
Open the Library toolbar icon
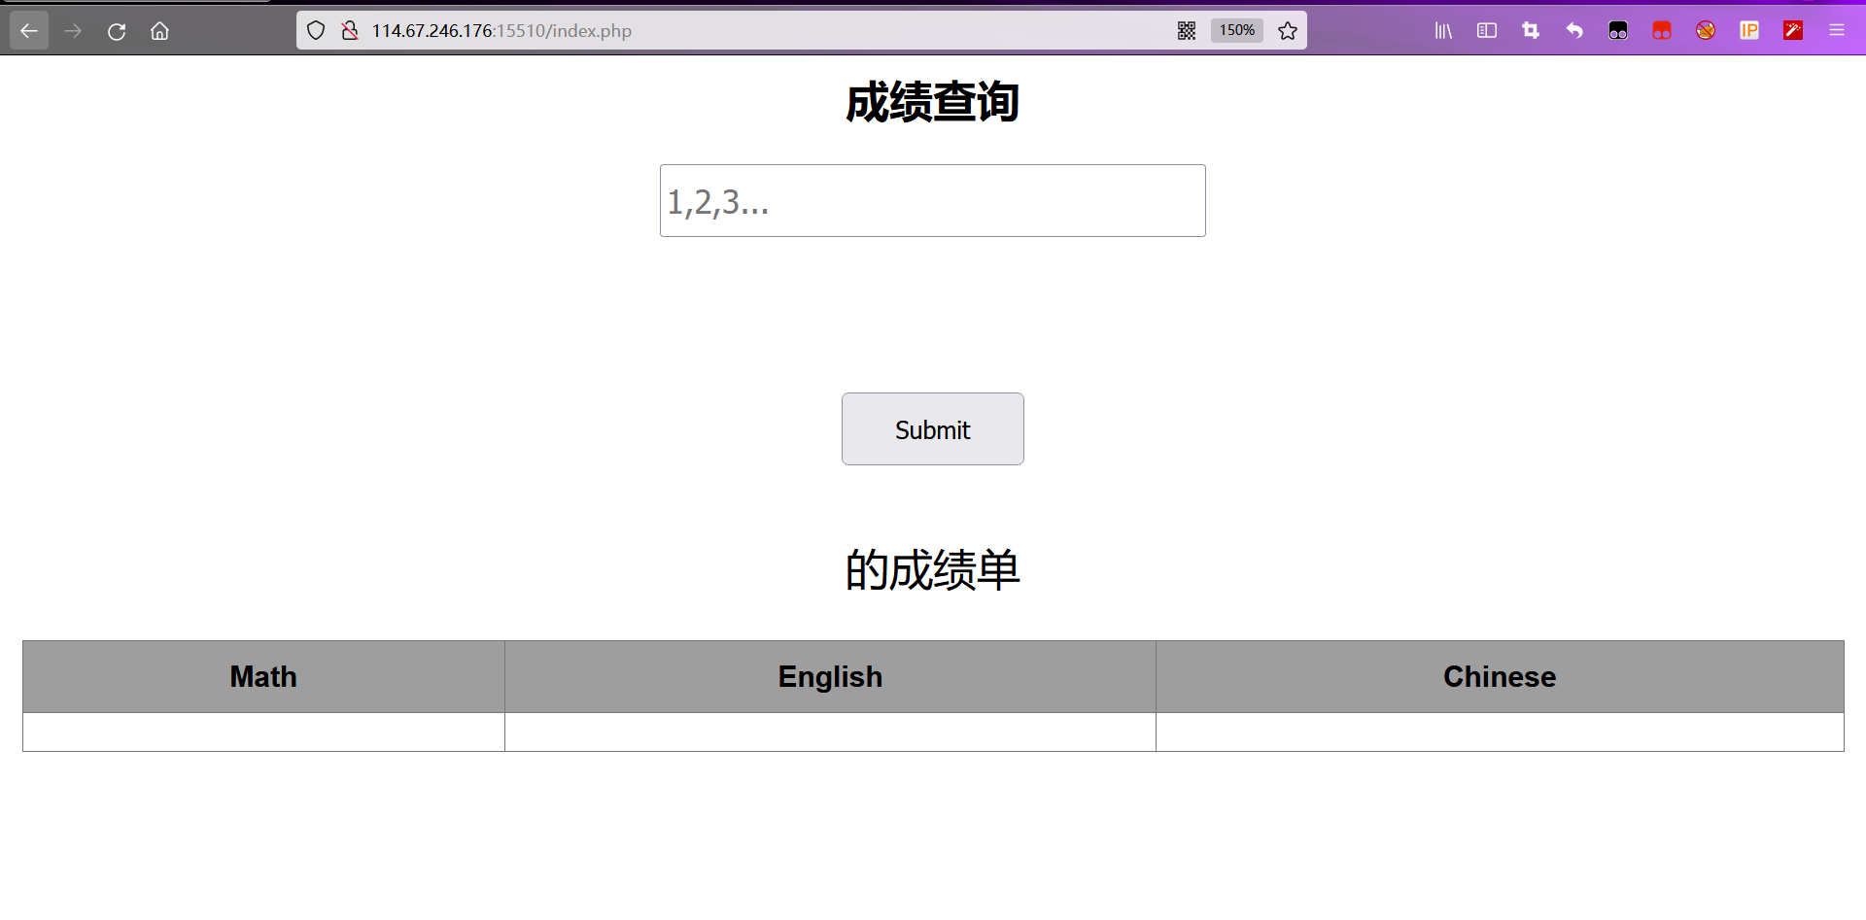coord(1442,30)
